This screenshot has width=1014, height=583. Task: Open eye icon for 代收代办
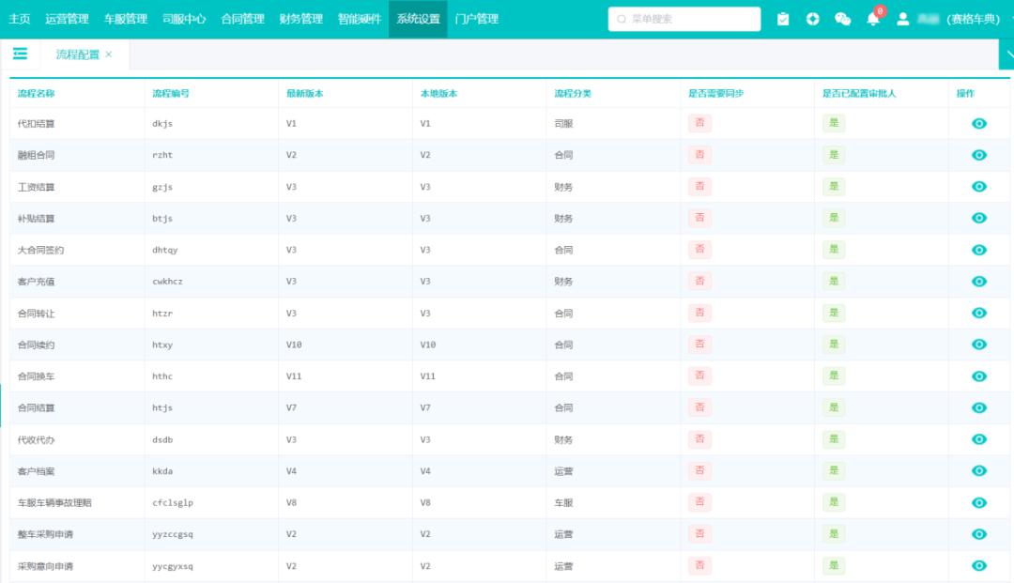[979, 439]
